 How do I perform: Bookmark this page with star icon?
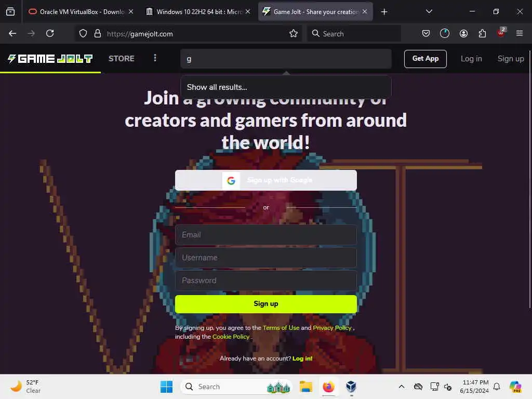point(294,33)
